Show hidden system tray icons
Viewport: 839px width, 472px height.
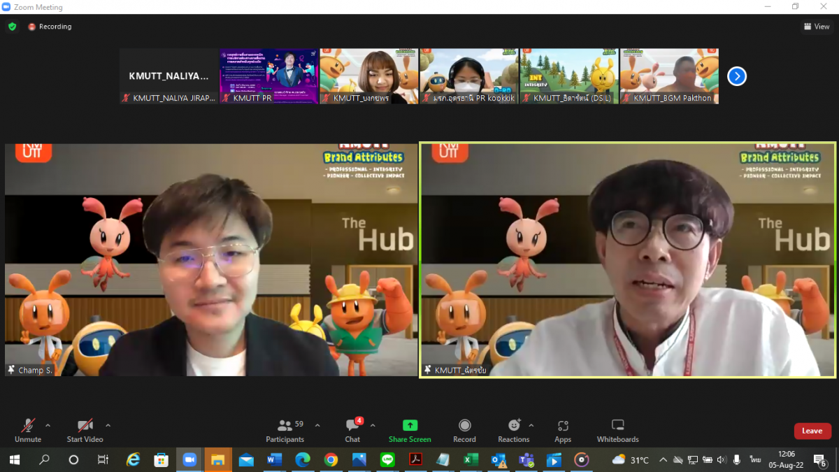663,459
